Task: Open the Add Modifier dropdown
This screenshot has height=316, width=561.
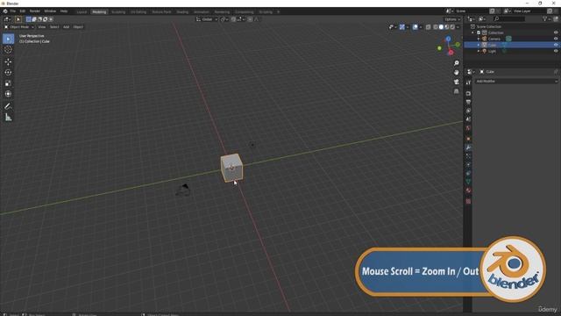Action: click(x=516, y=82)
